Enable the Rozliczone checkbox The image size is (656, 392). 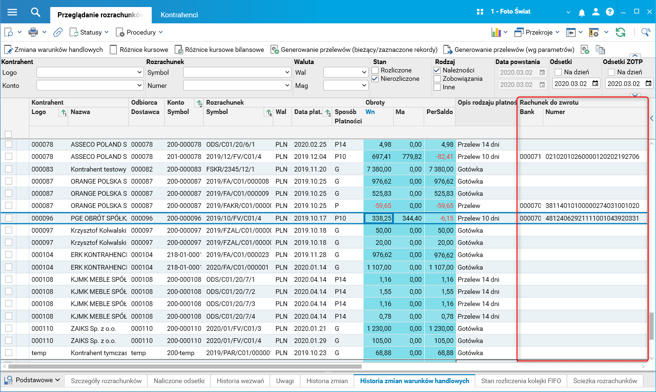click(375, 71)
